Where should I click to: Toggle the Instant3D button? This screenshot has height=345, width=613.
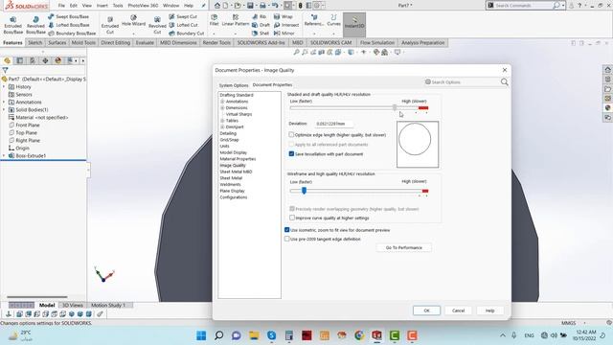pos(354,25)
